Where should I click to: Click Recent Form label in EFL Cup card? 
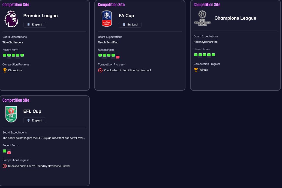tap(10, 145)
